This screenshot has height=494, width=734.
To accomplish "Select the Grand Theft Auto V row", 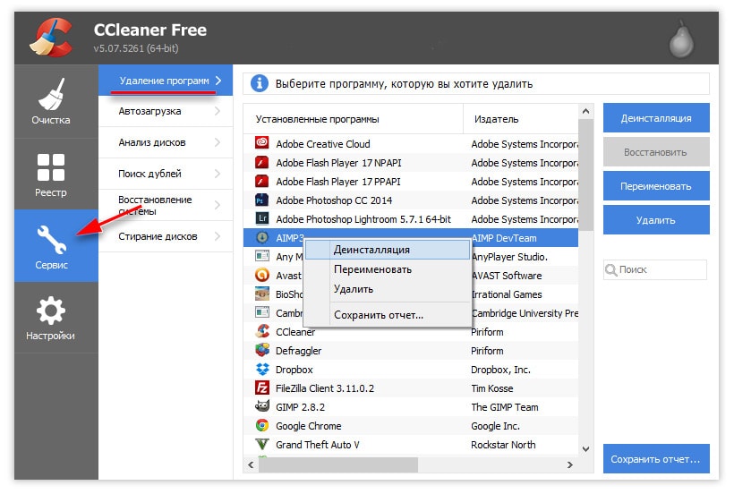I will tap(411, 445).
